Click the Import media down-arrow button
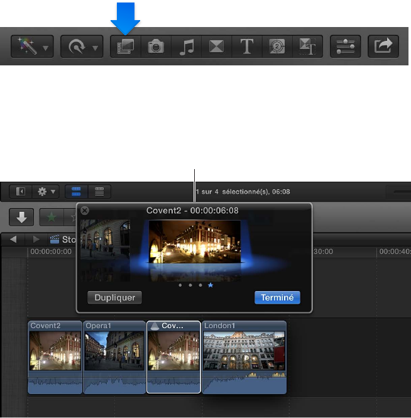 (x=21, y=217)
